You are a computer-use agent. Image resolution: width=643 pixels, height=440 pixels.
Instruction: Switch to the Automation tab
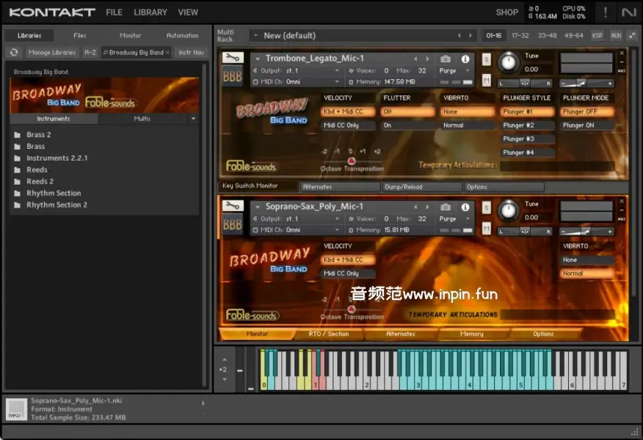tap(182, 35)
